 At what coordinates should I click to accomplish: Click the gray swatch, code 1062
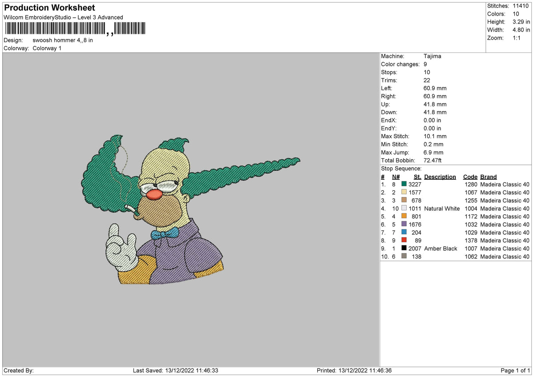click(404, 256)
